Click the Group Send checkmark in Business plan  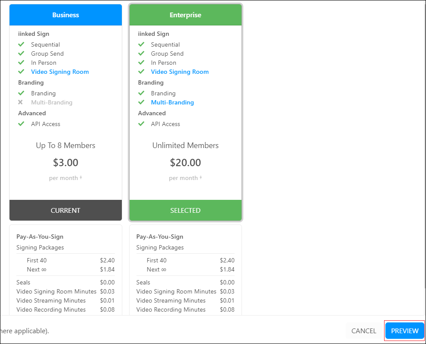point(21,54)
